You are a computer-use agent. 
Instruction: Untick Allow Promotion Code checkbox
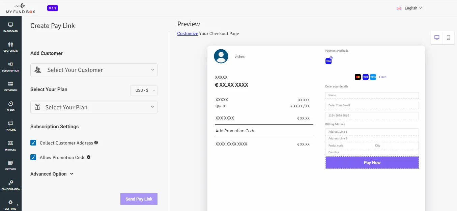click(x=33, y=157)
